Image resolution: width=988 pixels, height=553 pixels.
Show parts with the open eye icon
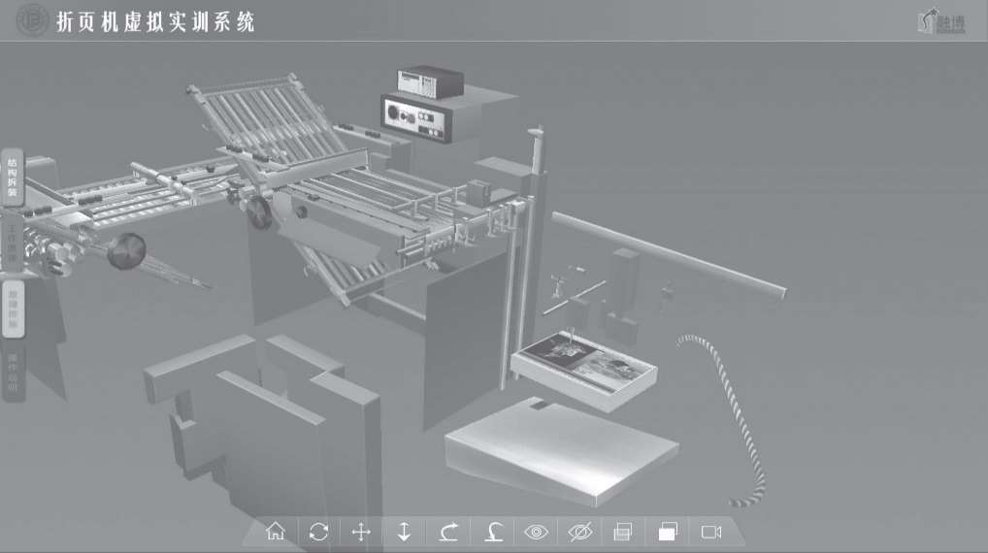click(x=536, y=532)
